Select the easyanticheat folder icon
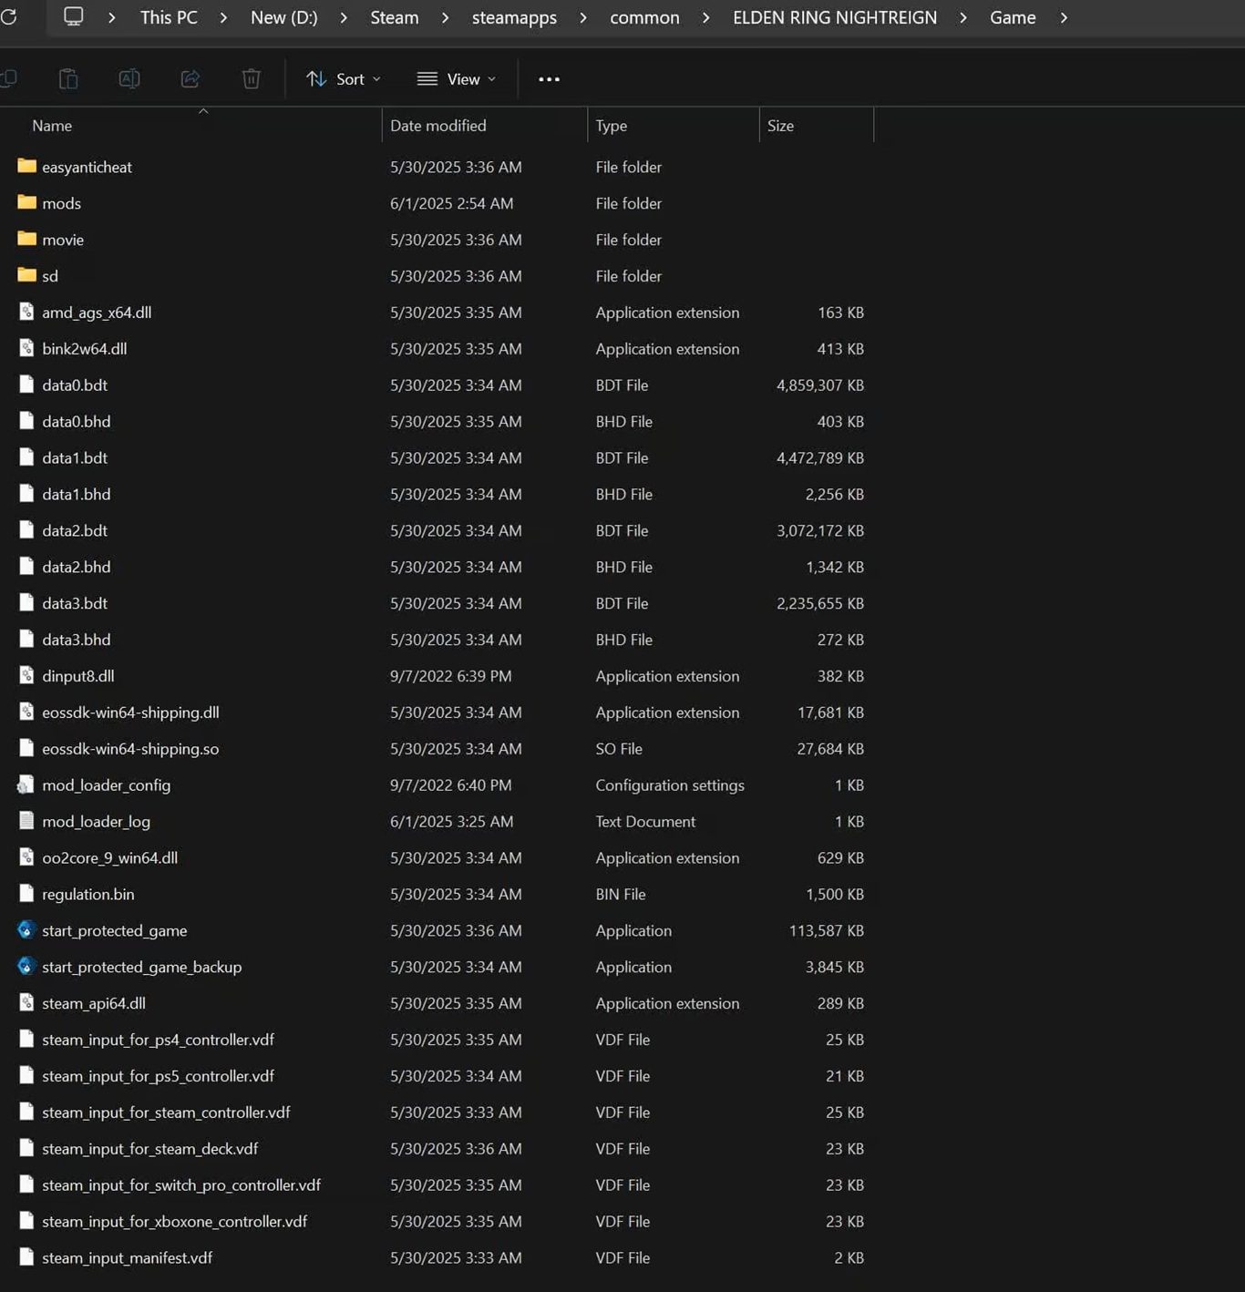 [26, 167]
